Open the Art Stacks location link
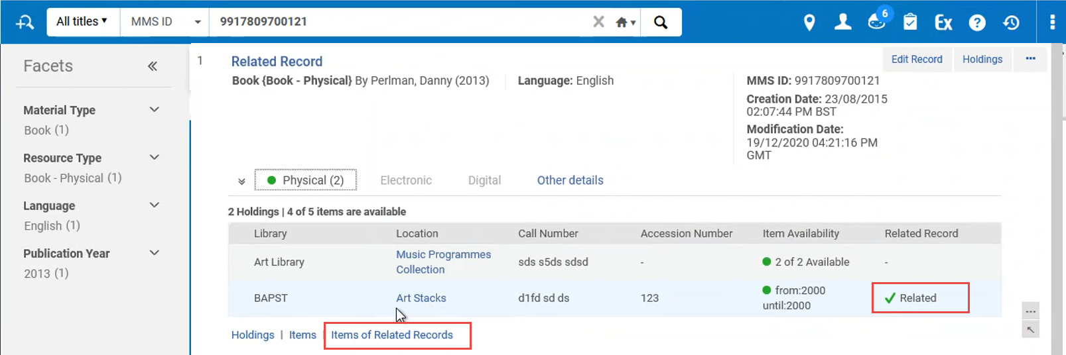Screen dimensions: 1066x355 pyautogui.click(x=421, y=298)
